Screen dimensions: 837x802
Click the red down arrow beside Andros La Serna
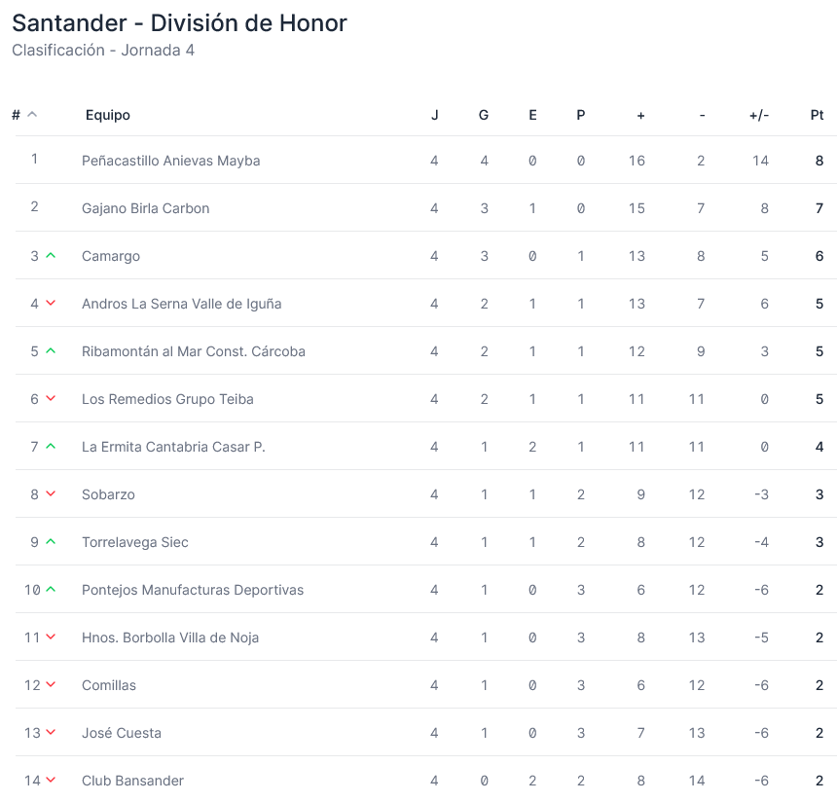pos(51,304)
